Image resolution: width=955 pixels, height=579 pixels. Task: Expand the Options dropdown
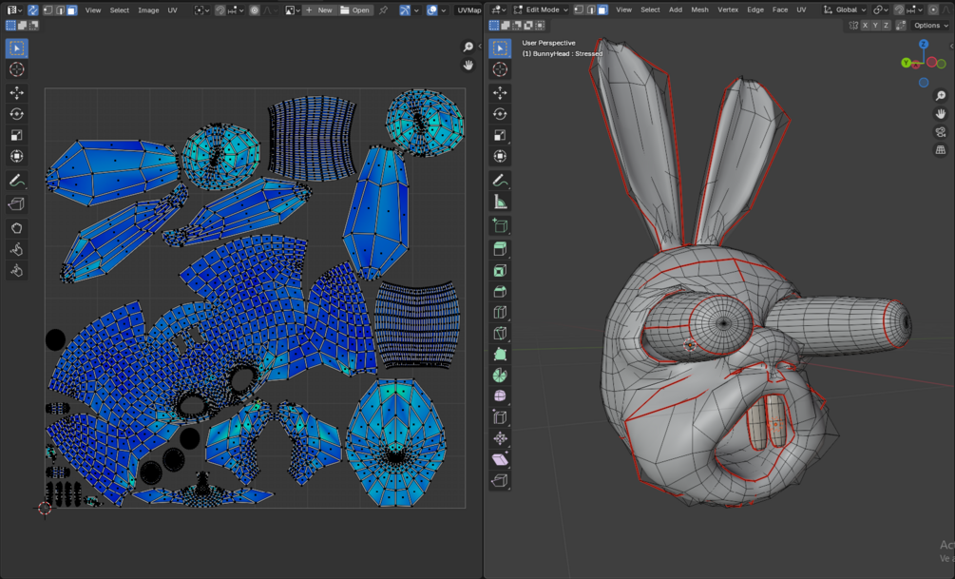click(x=930, y=25)
